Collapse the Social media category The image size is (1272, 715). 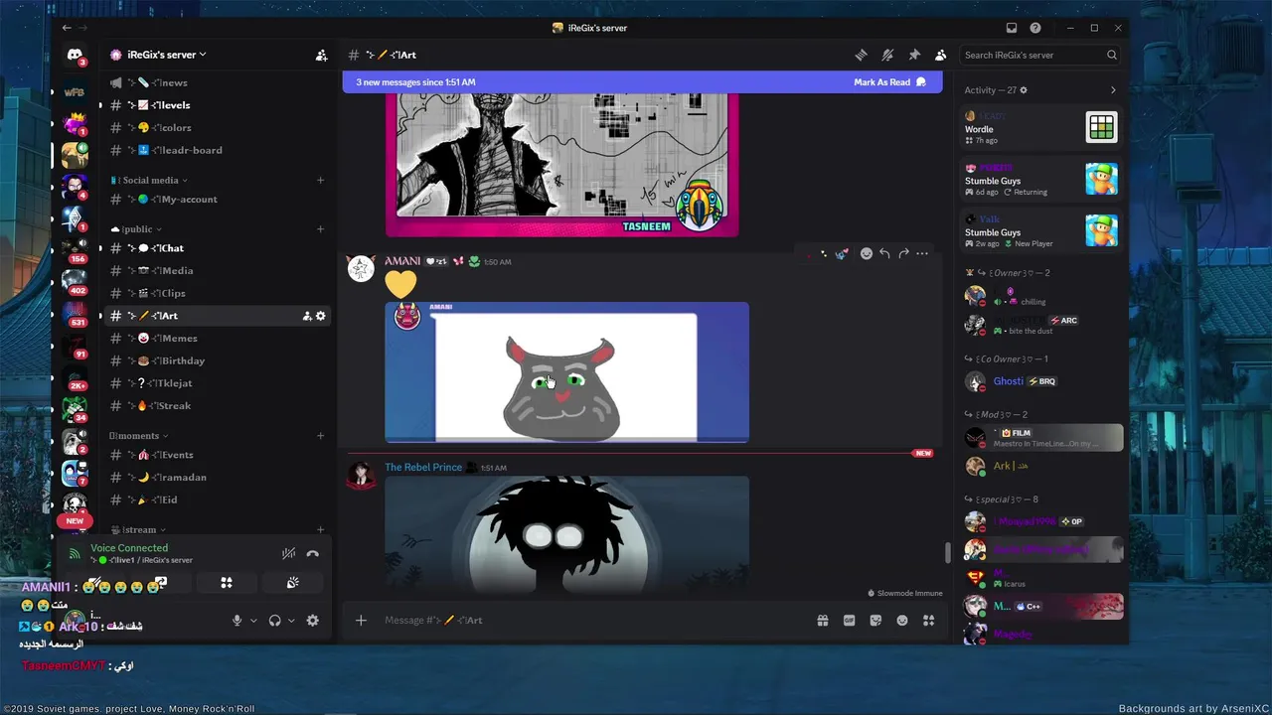coord(149,181)
